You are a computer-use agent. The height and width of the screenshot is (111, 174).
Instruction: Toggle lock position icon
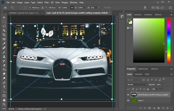140,89
